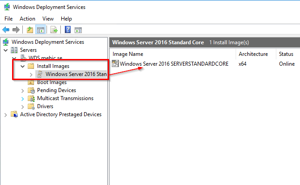Click the Export List toolbar icon
Screen dimensions: 300x185
[54, 30]
